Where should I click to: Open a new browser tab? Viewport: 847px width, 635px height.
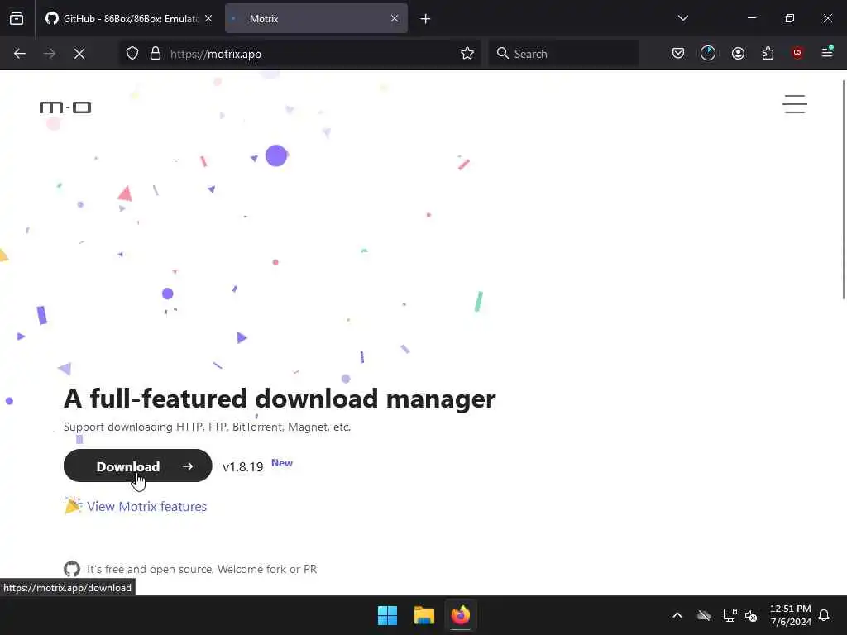[425, 19]
